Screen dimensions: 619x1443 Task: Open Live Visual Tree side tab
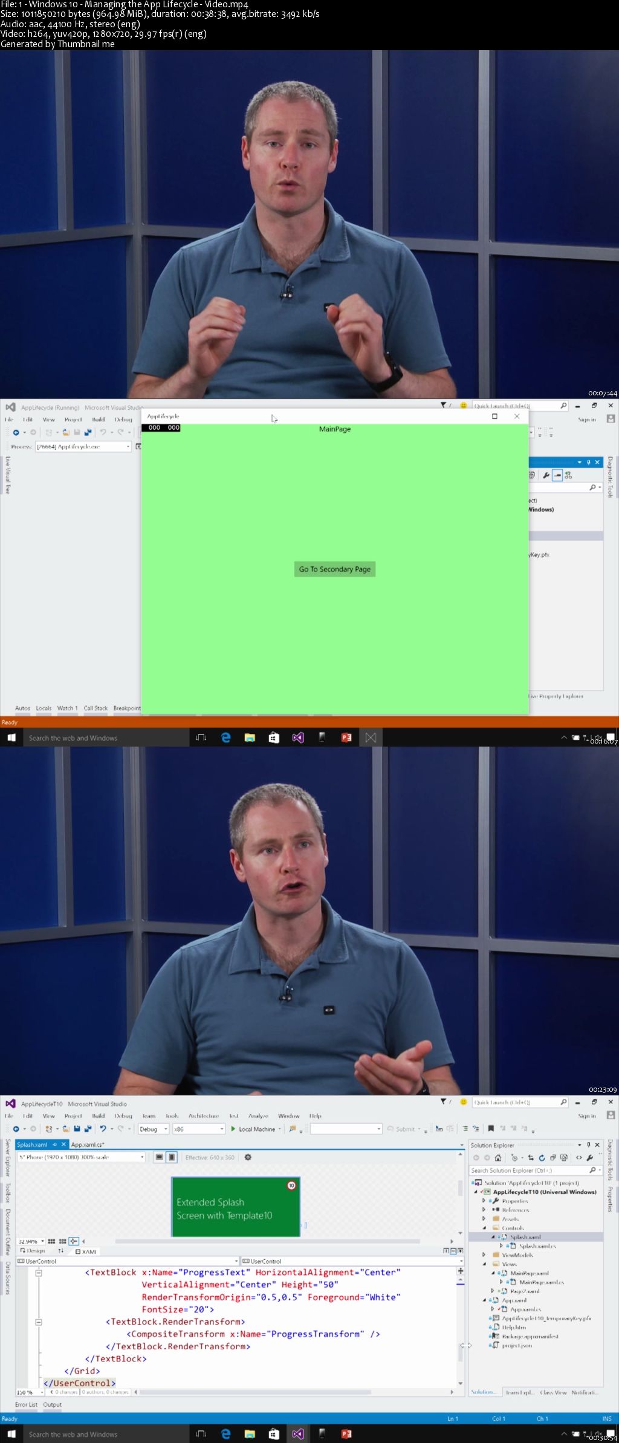pyautogui.click(x=8, y=475)
